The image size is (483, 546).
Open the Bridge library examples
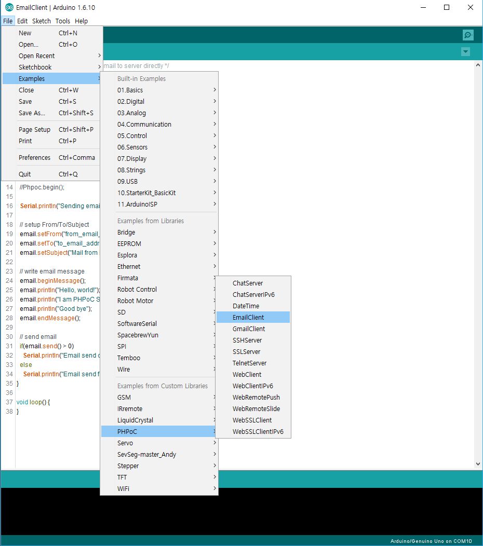[159, 233]
